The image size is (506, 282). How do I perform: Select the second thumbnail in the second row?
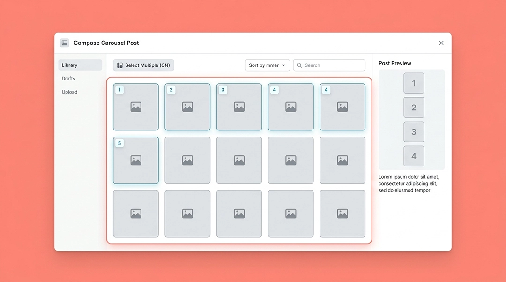(187, 160)
